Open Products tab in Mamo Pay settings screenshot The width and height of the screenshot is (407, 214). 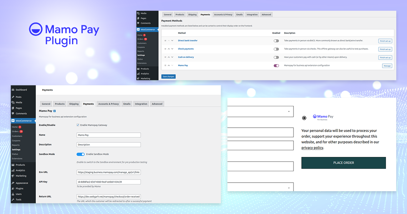(60, 104)
